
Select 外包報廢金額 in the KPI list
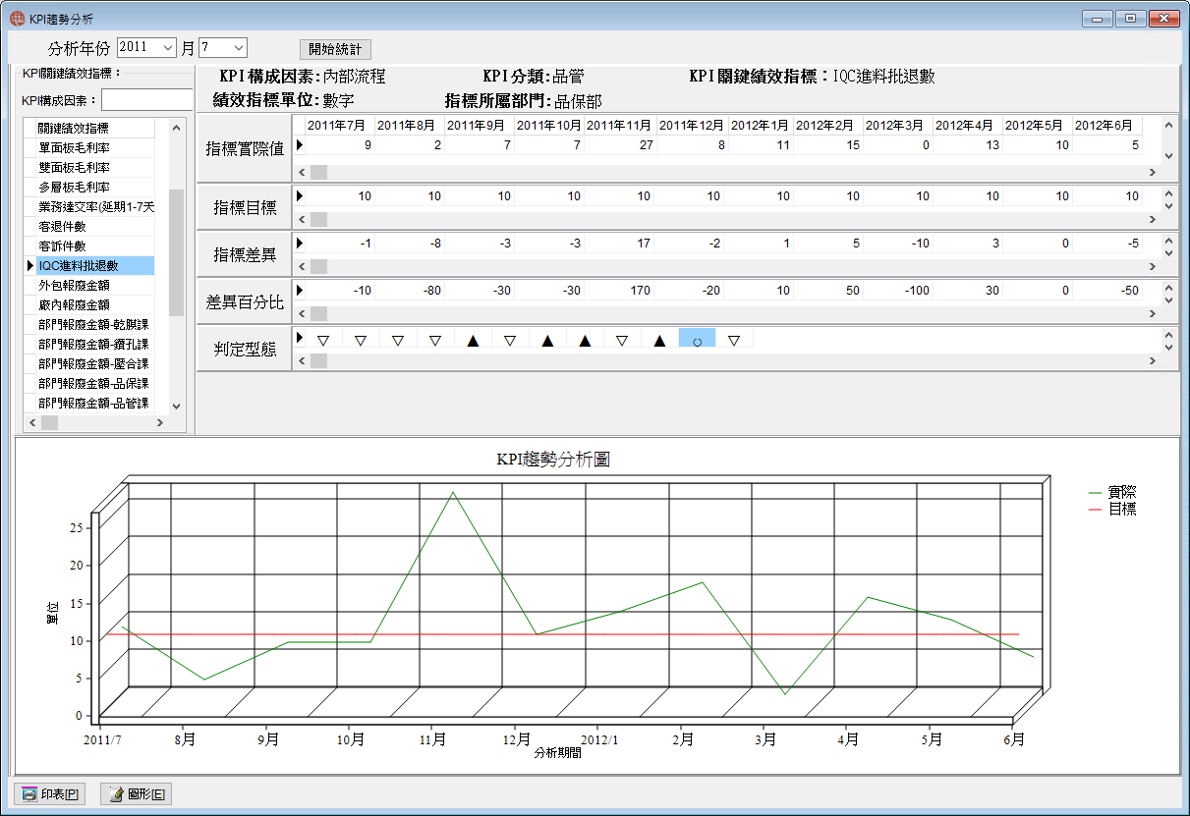tap(95, 285)
